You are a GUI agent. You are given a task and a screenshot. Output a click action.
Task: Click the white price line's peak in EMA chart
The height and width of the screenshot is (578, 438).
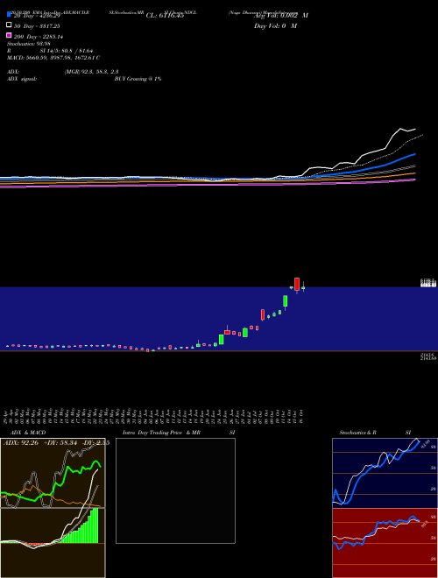tap(400, 129)
